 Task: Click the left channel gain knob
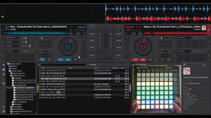click(x=100, y=30)
